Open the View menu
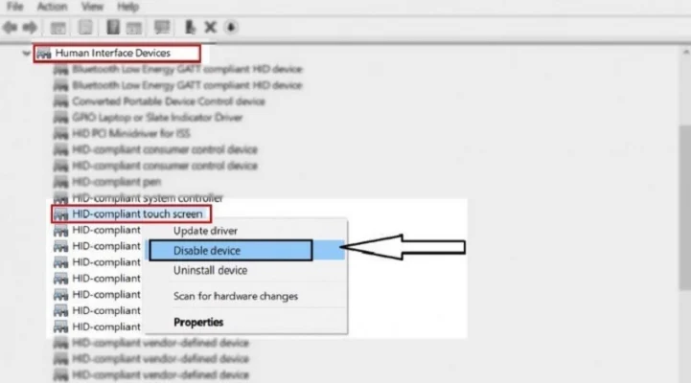 pyautogui.click(x=92, y=7)
